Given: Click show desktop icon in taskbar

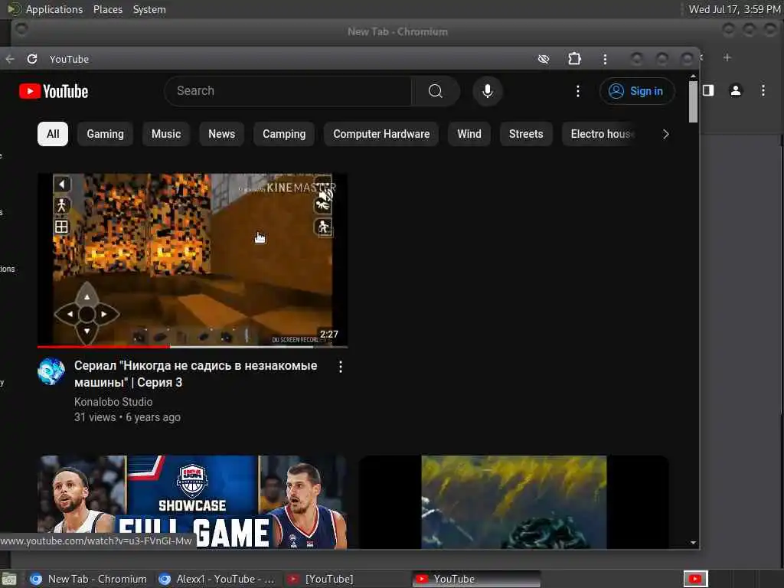Looking at the screenshot, I should [x=9, y=579].
